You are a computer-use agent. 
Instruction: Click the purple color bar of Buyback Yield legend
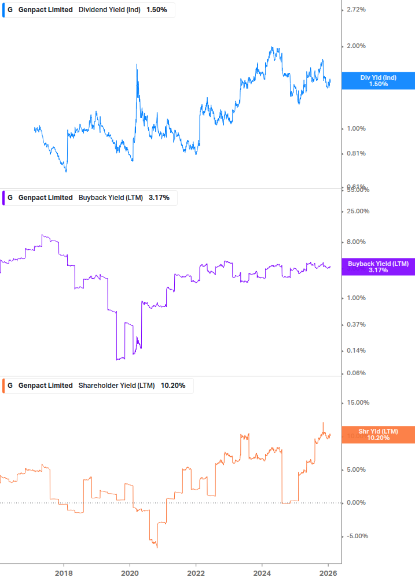pyautogui.click(x=3, y=198)
